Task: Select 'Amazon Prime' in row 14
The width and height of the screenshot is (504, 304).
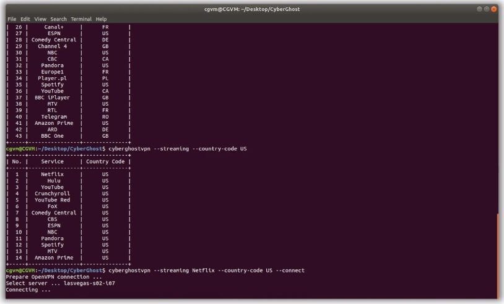Action: coord(54,258)
